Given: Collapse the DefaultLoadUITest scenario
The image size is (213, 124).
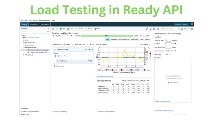Looking at the screenshot, I should (55, 49).
